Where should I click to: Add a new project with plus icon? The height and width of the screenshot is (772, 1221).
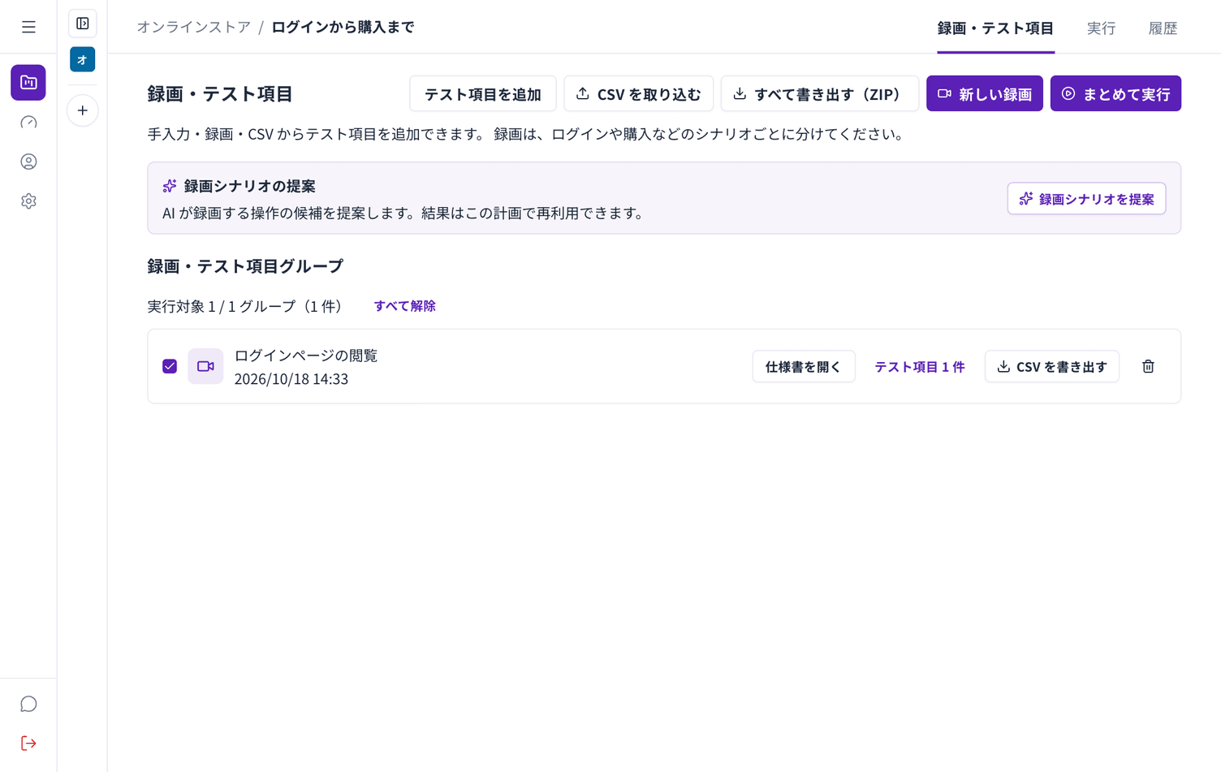click(x=83, y=110)
